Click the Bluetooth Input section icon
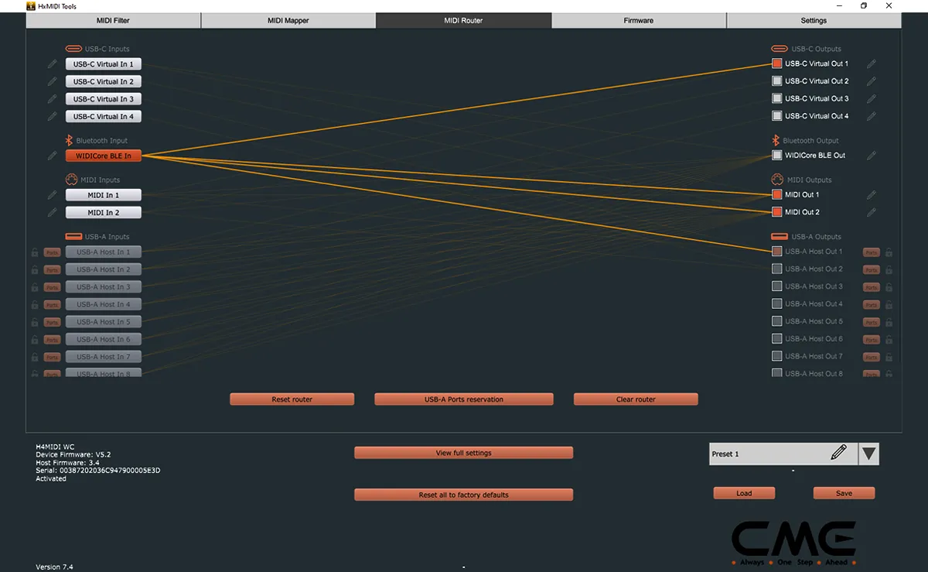The image size is (928, 572). tap(68, 140)
